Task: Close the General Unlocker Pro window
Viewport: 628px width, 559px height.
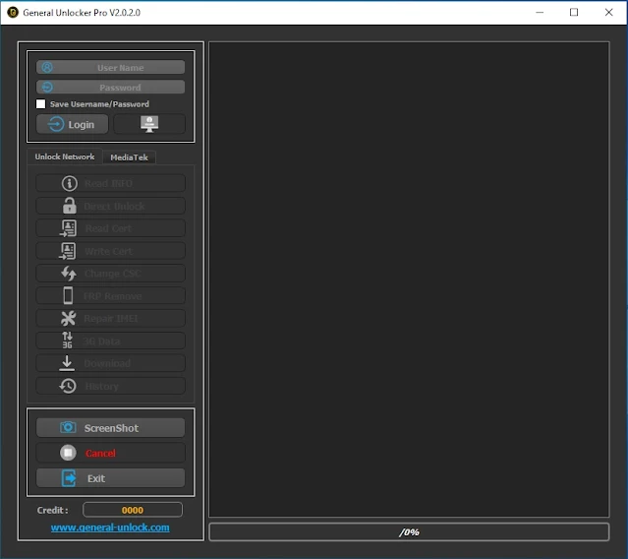Action: click(608, 13)
